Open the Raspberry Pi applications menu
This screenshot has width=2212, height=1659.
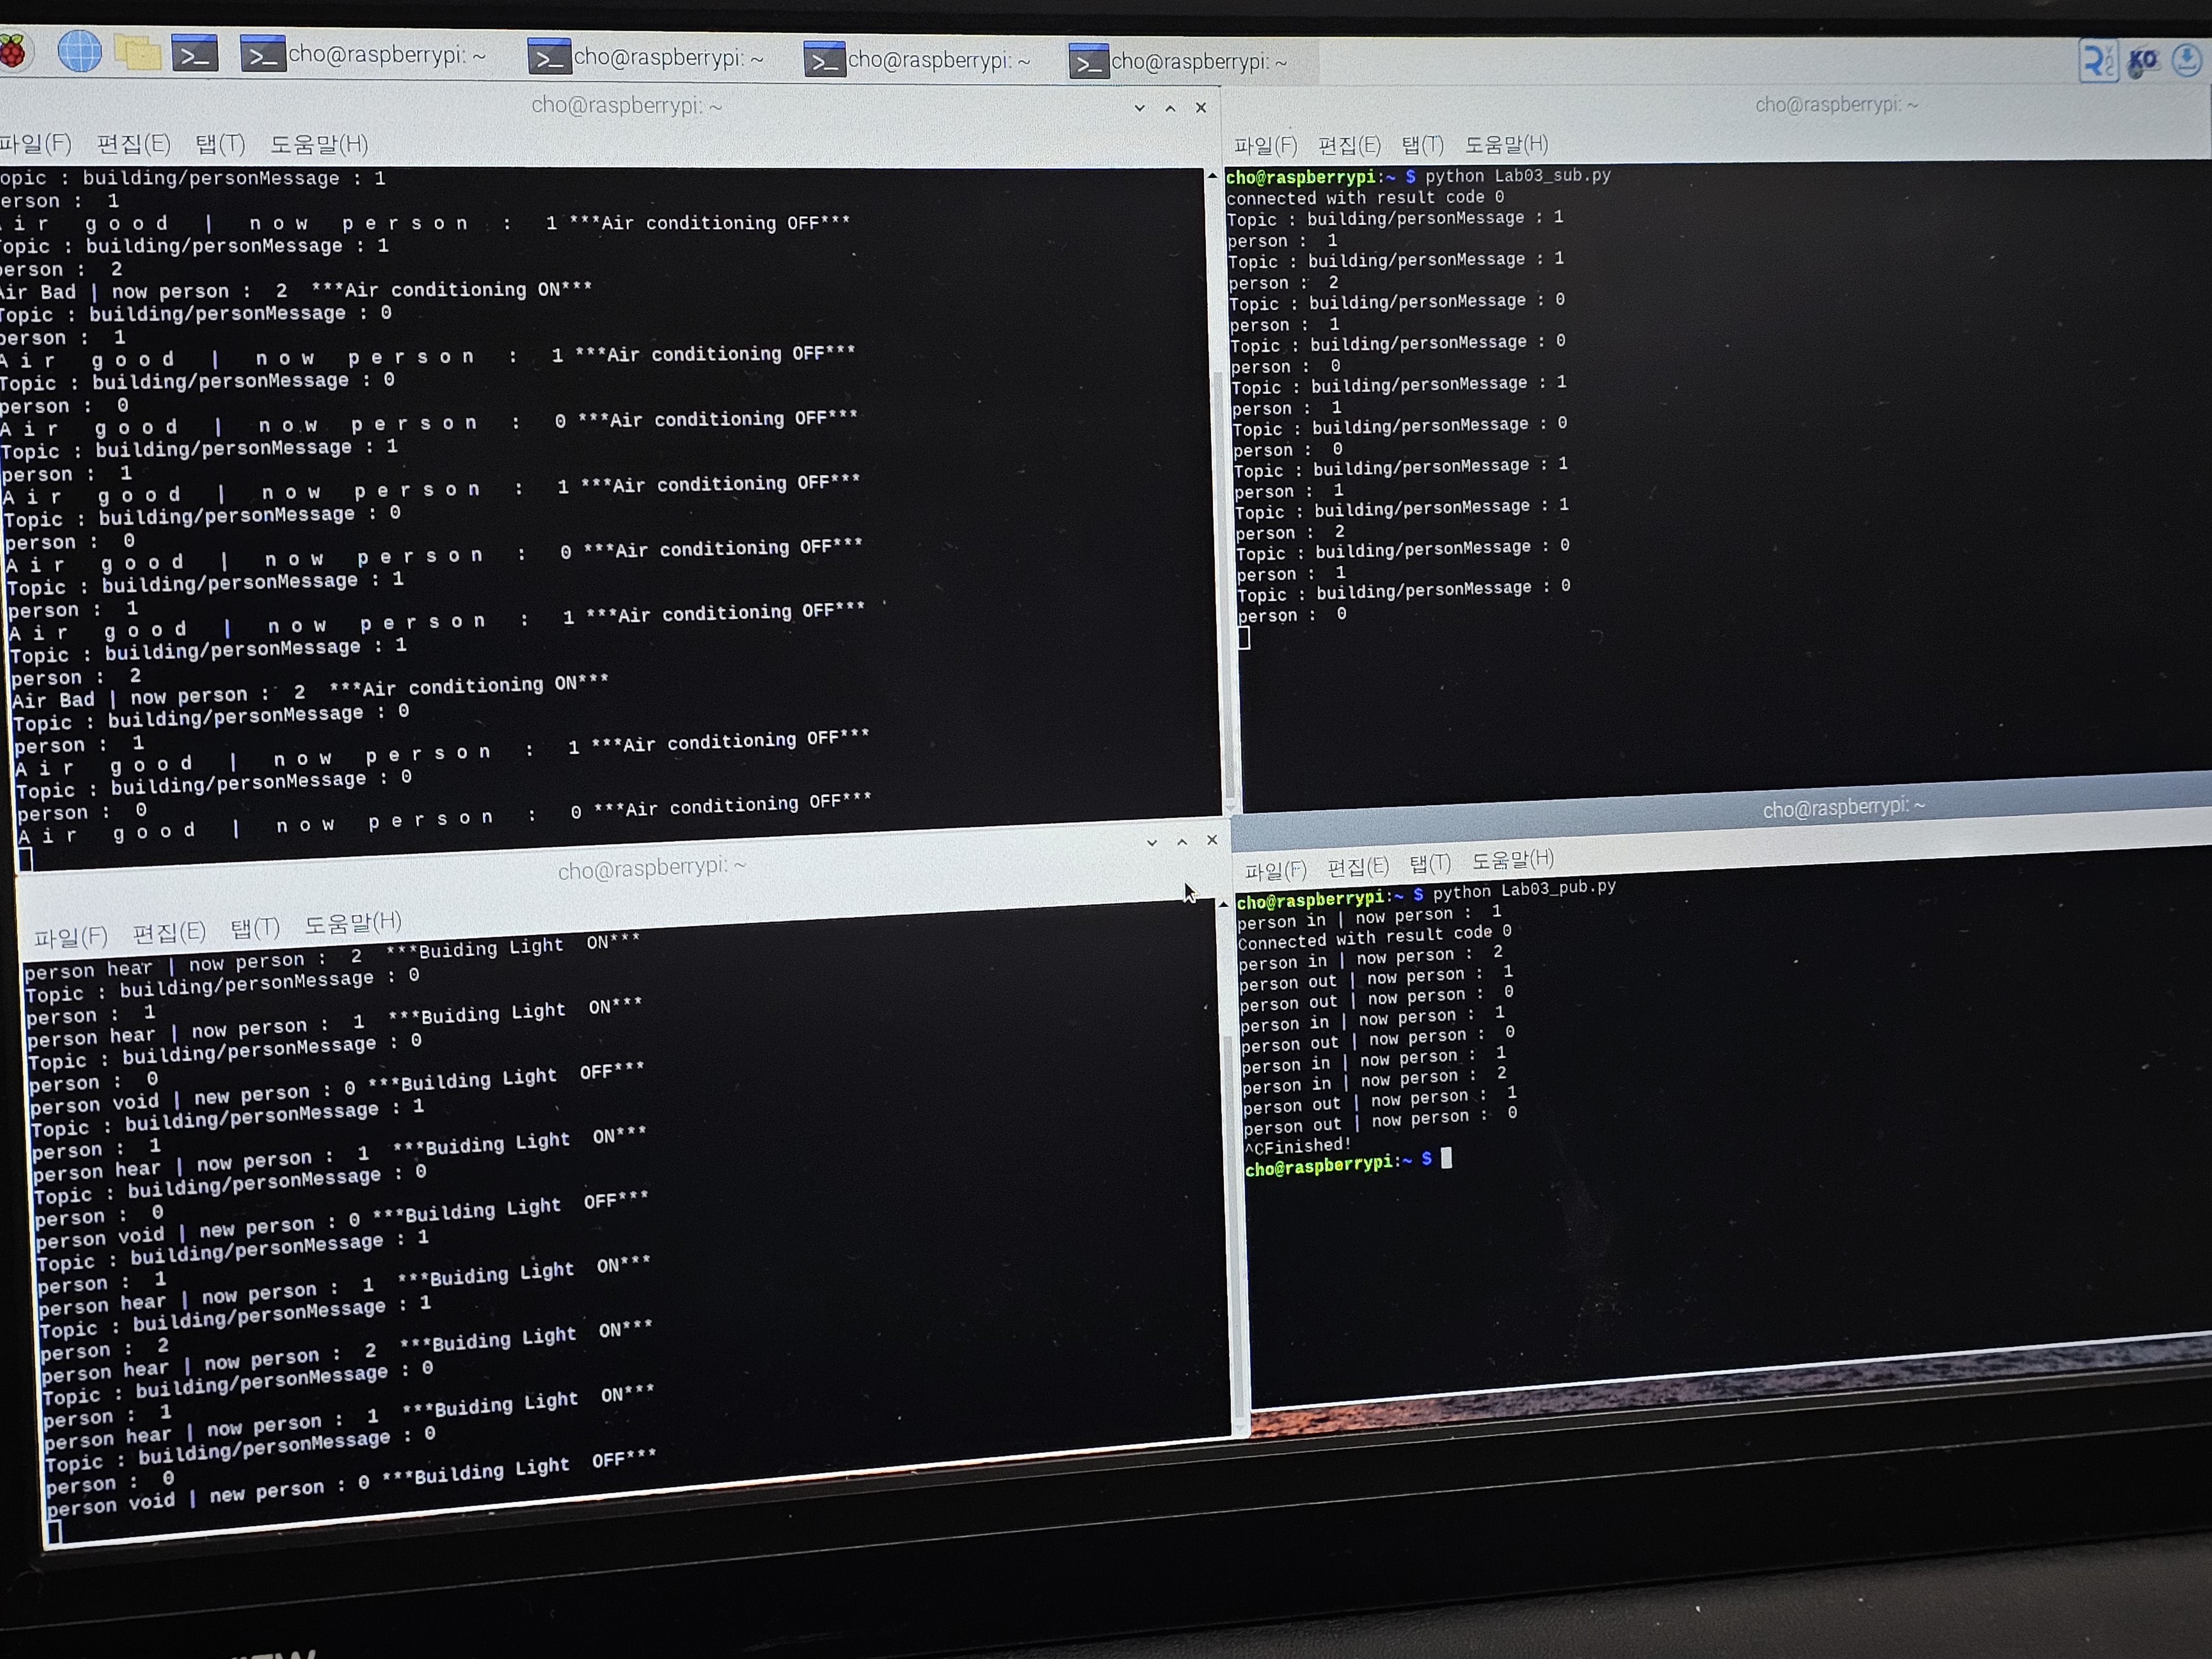coord(12,50)
